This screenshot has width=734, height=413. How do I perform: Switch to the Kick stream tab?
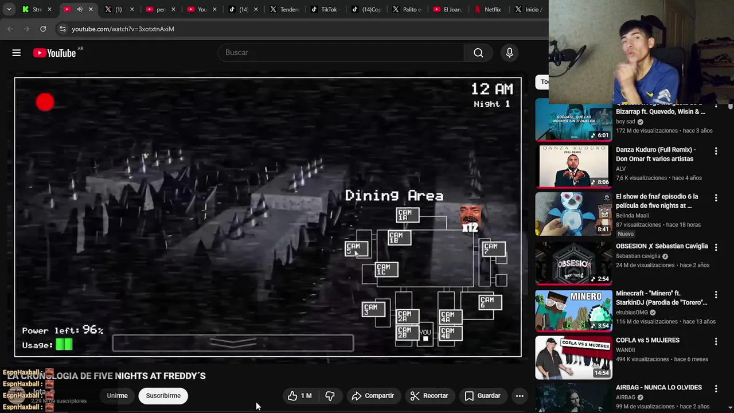(x=32, y=9)
